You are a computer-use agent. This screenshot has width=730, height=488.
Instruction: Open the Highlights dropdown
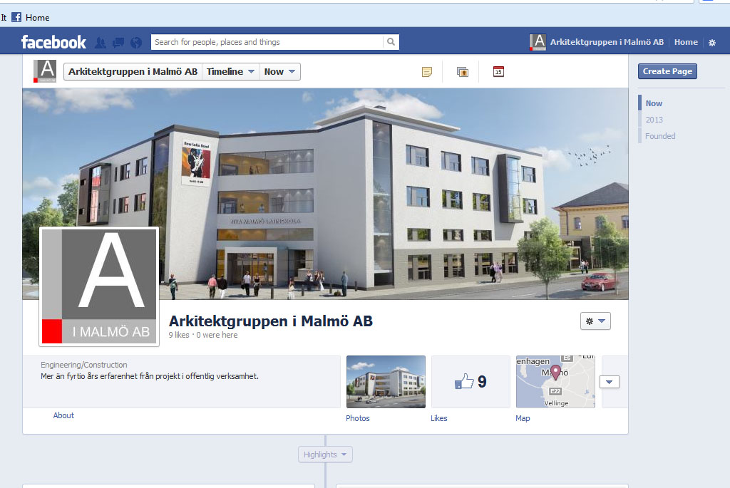(x=325, y=455)
